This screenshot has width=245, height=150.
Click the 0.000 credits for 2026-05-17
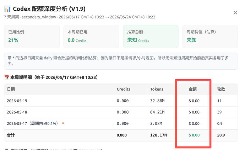(123, 124)
